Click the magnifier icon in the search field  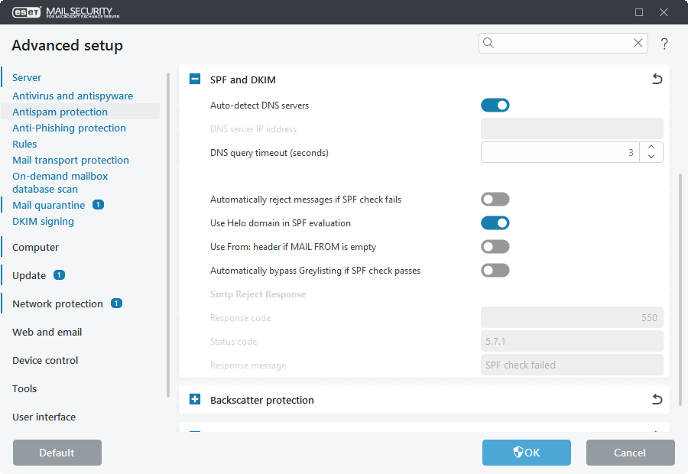click(489, 44)
